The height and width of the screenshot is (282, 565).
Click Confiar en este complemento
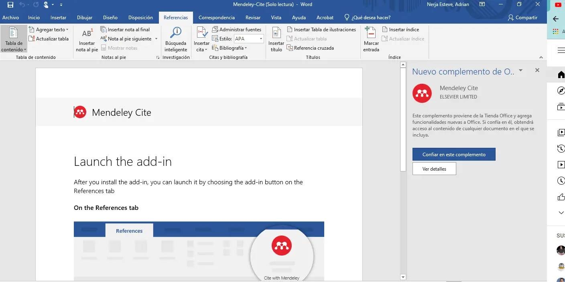(x=454, y=155)
